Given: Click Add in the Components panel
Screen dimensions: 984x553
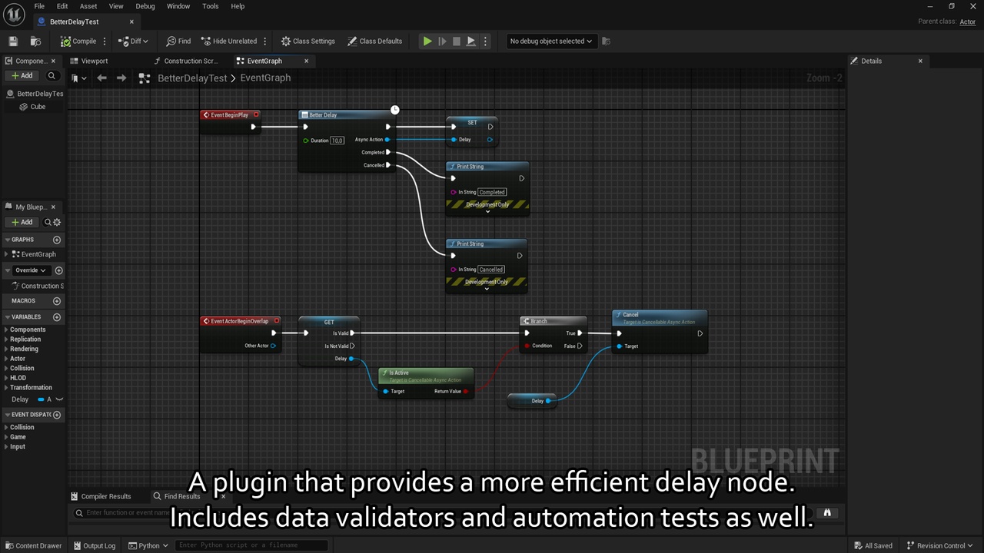Looking at the screenshot, I should [x=22, y=76].
